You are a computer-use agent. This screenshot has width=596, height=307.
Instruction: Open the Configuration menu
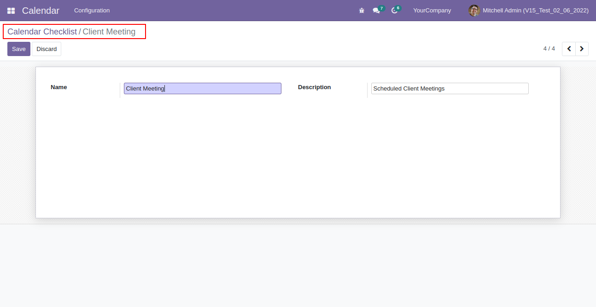[92, 11]
